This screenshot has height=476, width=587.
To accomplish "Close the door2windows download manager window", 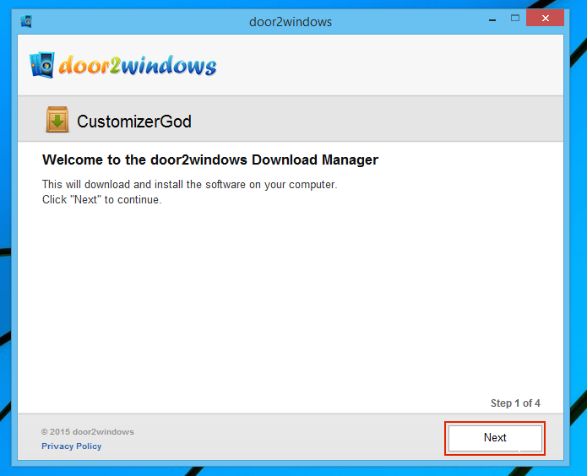I will (545, 18).
